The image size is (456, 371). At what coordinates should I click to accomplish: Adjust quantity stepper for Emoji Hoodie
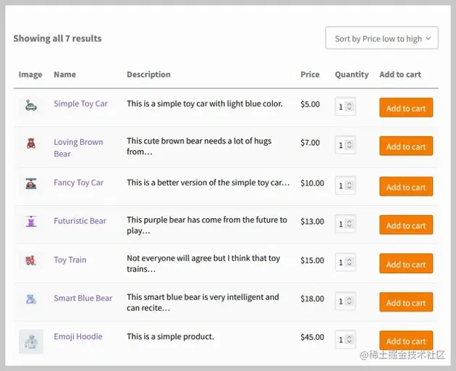pyautogui.click(x=350, y=340)
